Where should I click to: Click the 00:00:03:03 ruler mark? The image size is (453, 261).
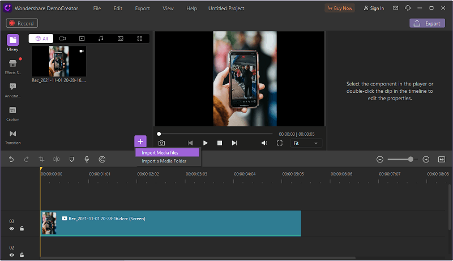[196, 174]
